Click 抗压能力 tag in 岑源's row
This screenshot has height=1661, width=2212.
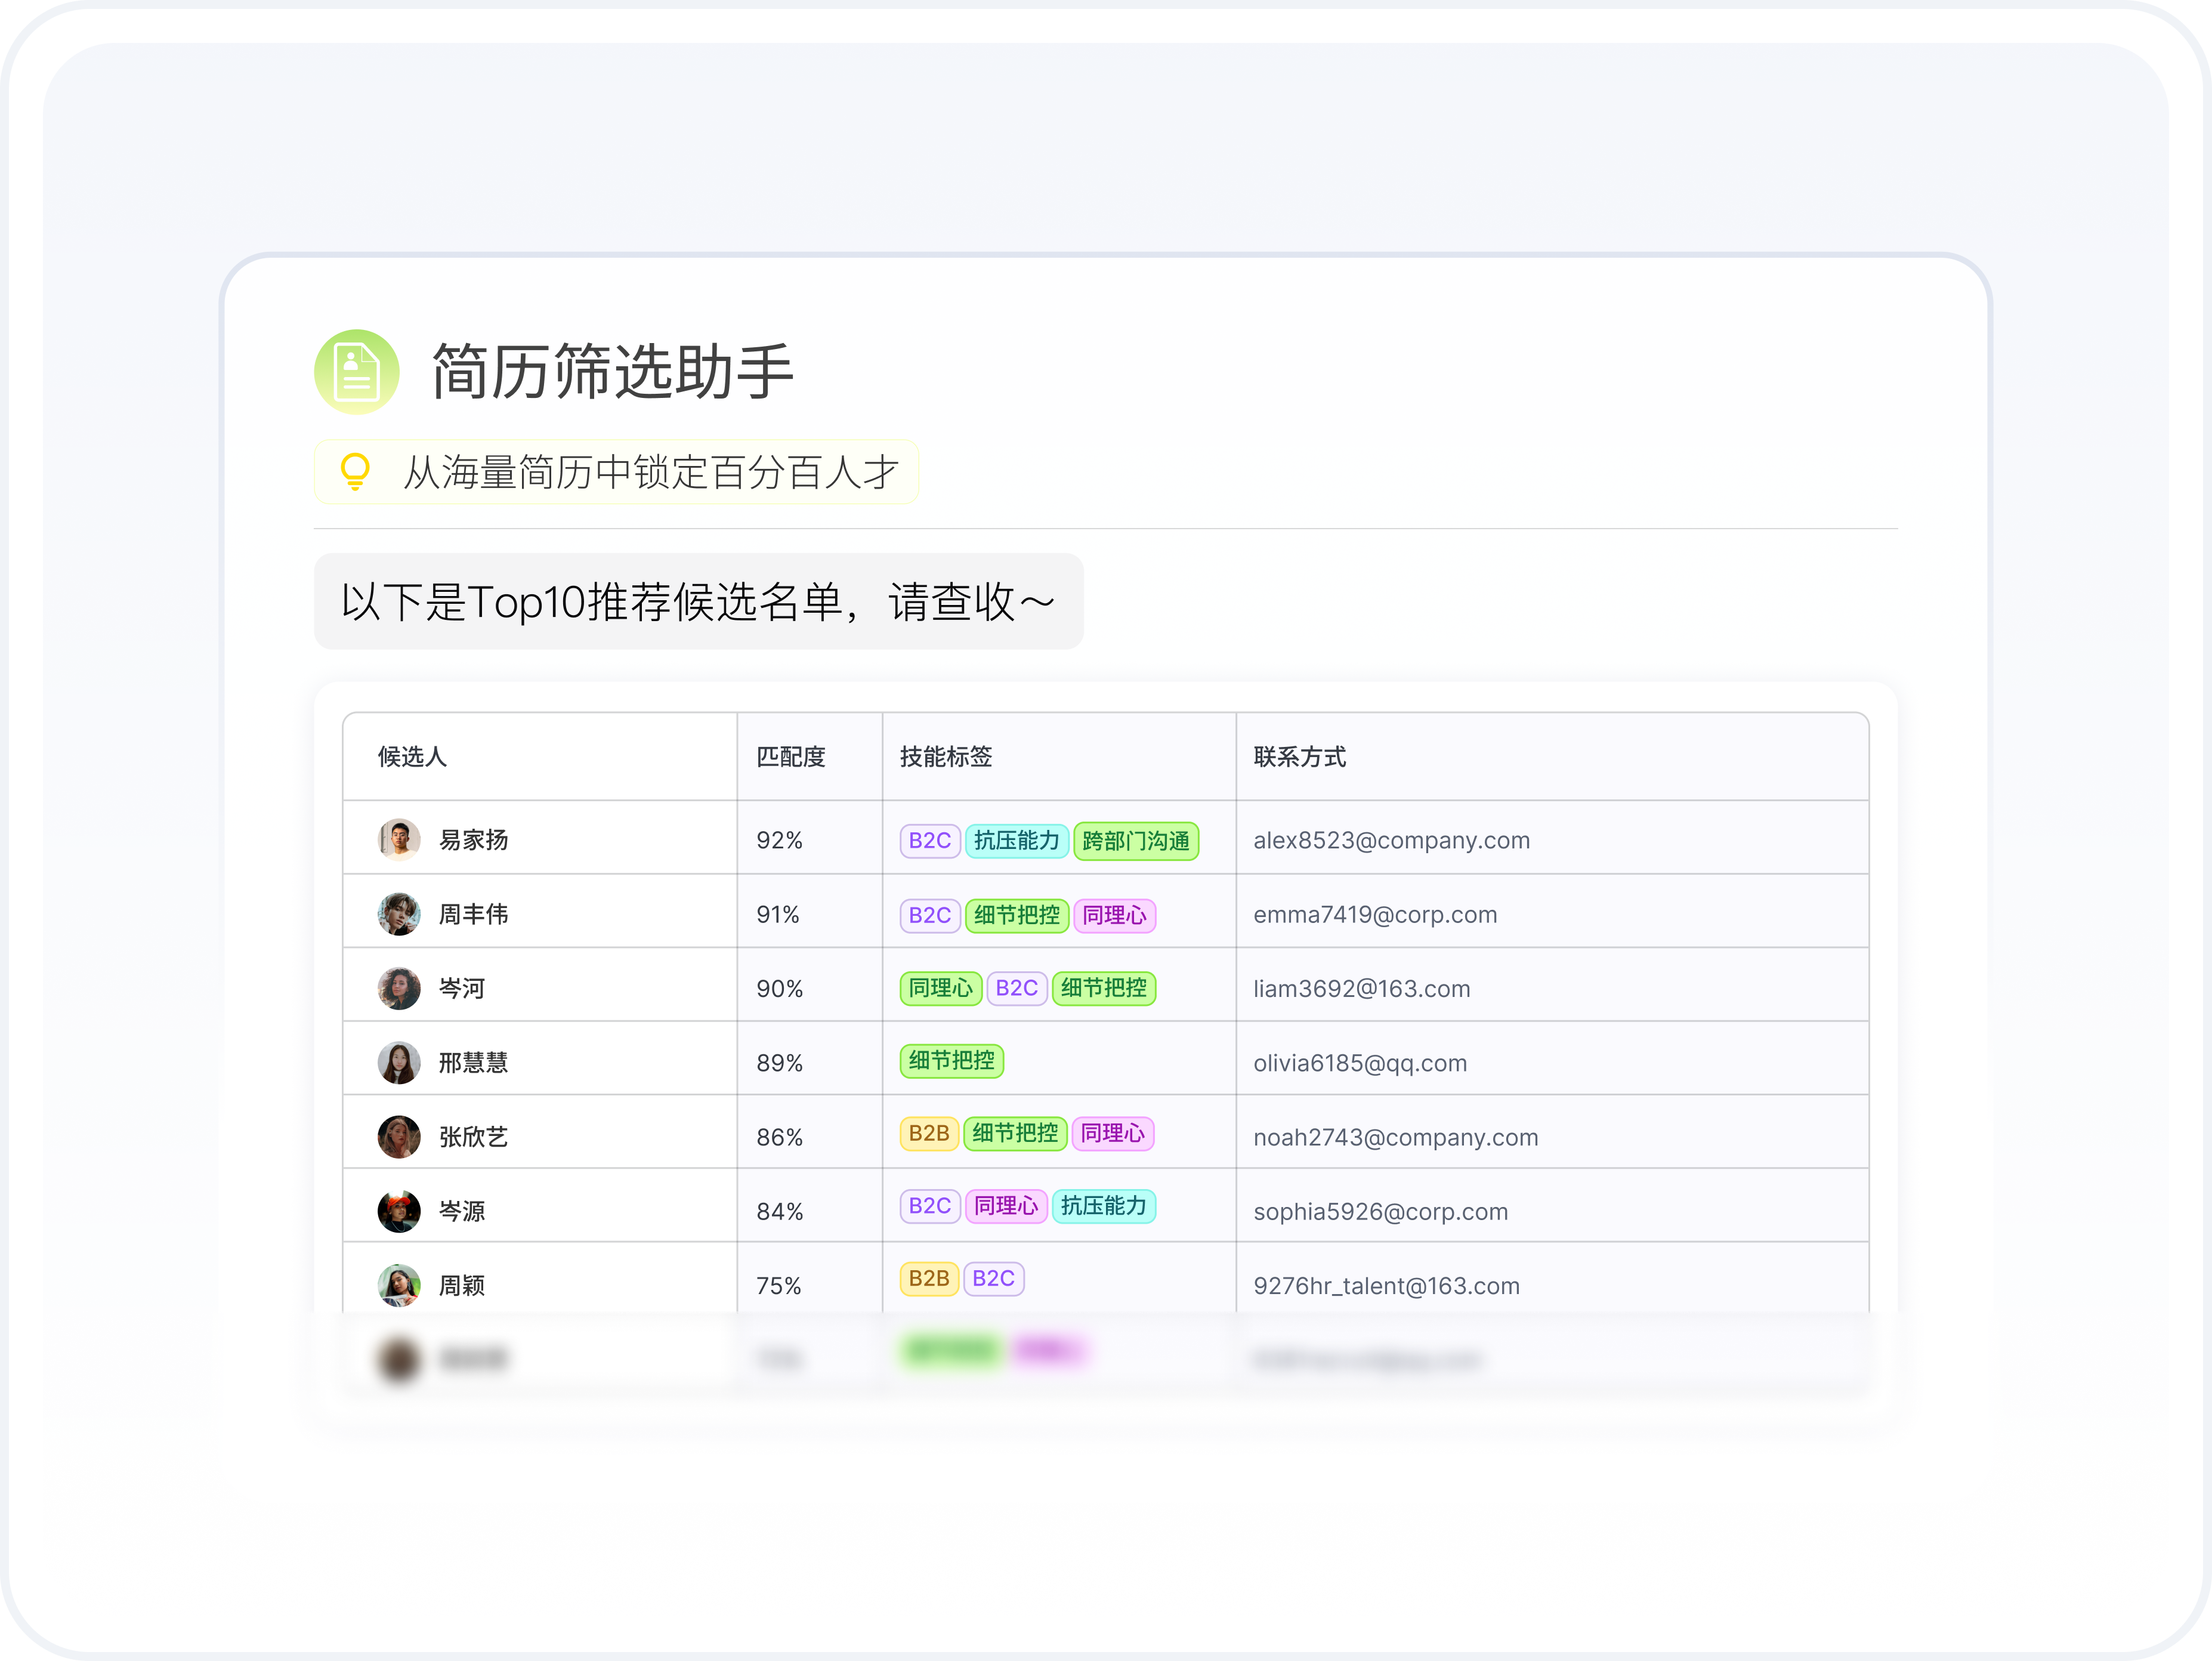pyautogui.click(x=1104, y=1206)
